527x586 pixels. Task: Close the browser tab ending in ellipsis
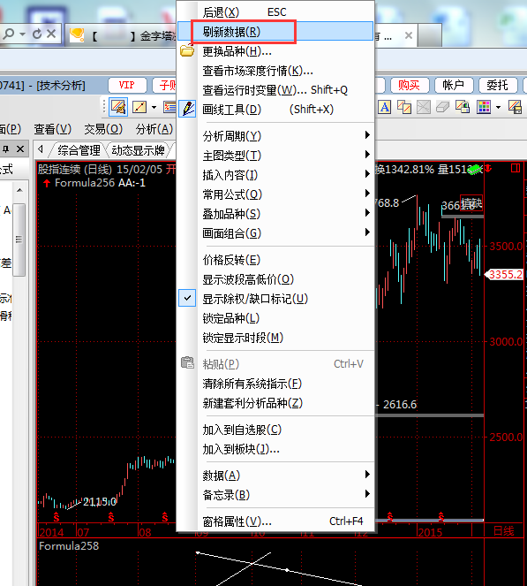point(409,35)
